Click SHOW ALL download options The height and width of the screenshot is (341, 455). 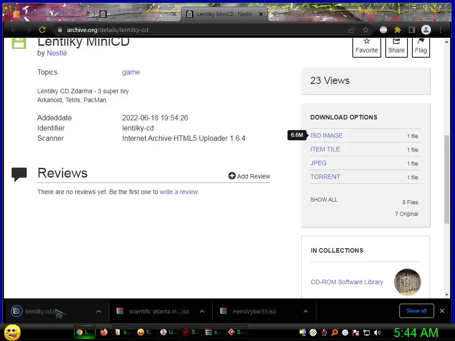(x=324, y=200)
